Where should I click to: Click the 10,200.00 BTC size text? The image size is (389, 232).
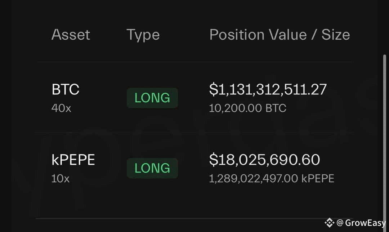(247, 108)
